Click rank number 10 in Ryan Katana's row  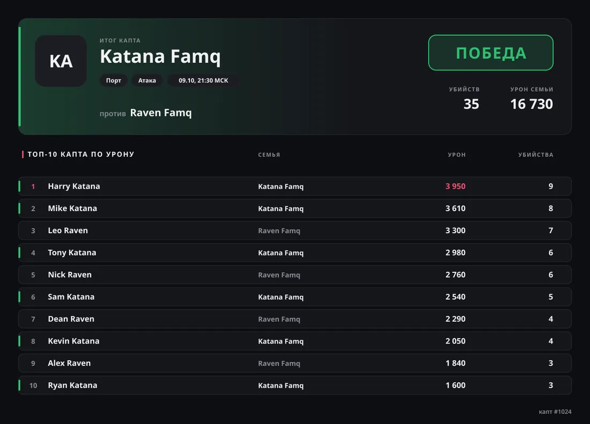[x=33, y=385]
